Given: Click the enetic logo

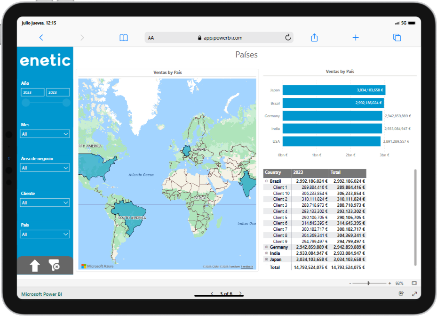Looking at the screenshot, I should [x=45, y=60].
